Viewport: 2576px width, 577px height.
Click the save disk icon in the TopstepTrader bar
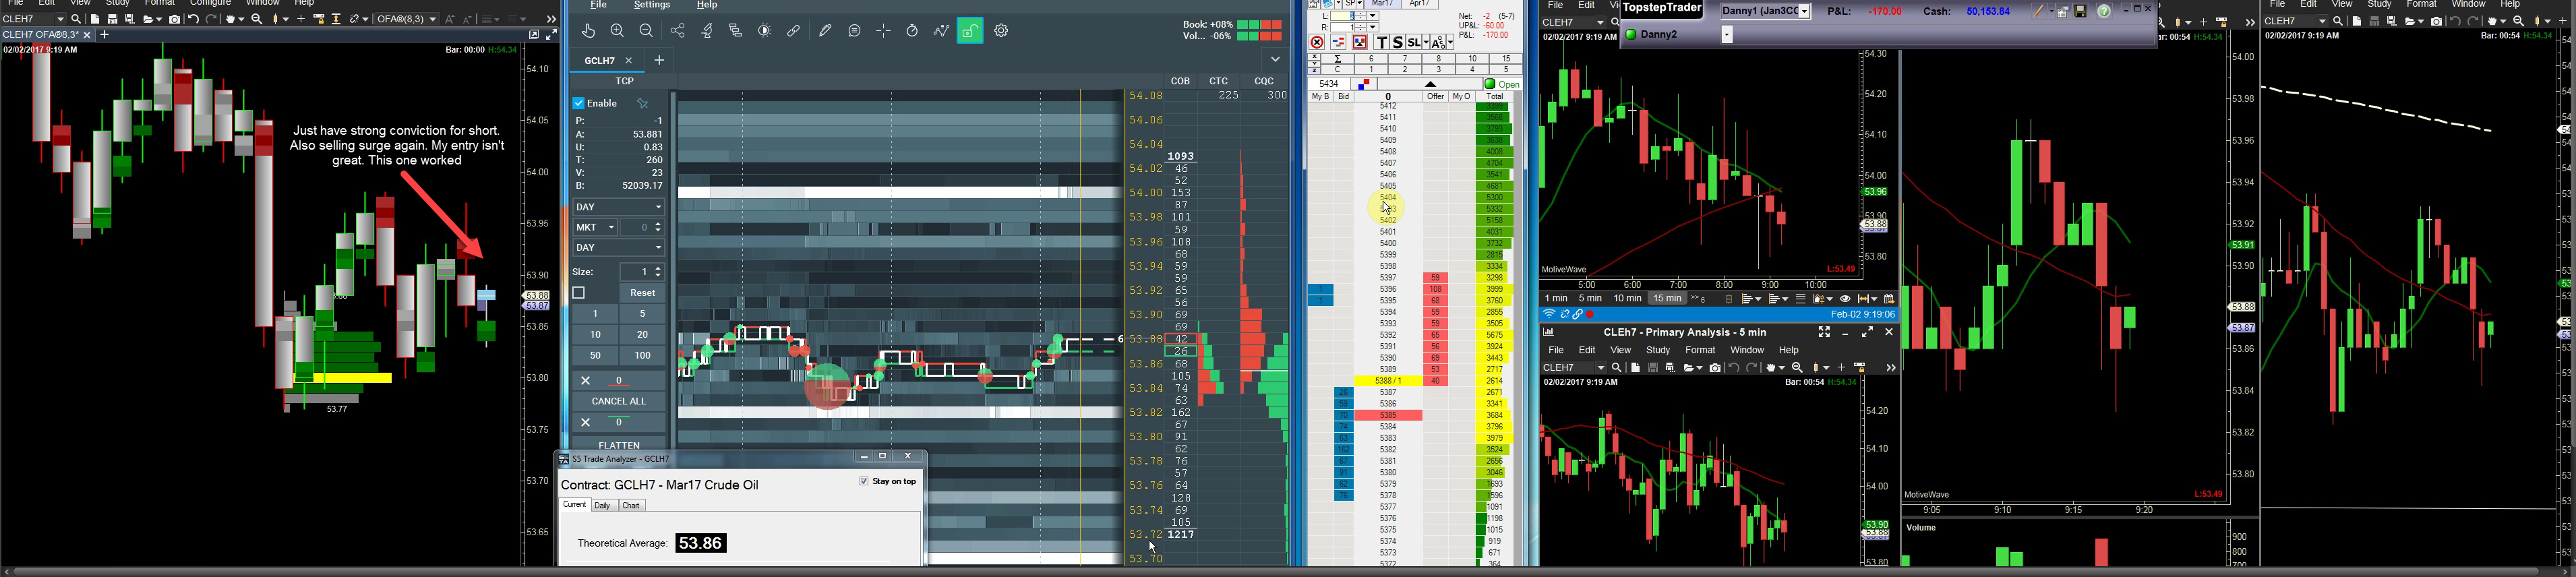2081,12
